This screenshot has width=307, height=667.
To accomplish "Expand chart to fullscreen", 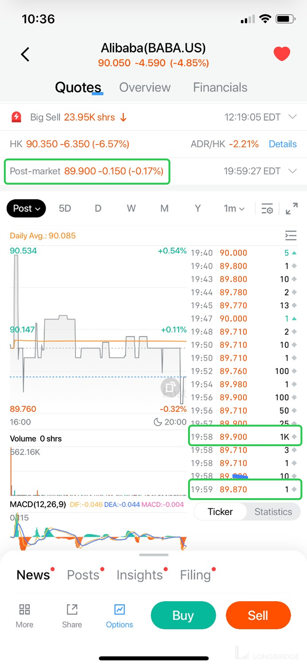I will click(x=292, y=208).
